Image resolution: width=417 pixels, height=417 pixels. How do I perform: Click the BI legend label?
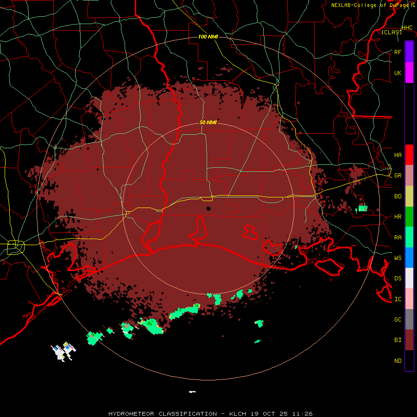click(398, 340)
